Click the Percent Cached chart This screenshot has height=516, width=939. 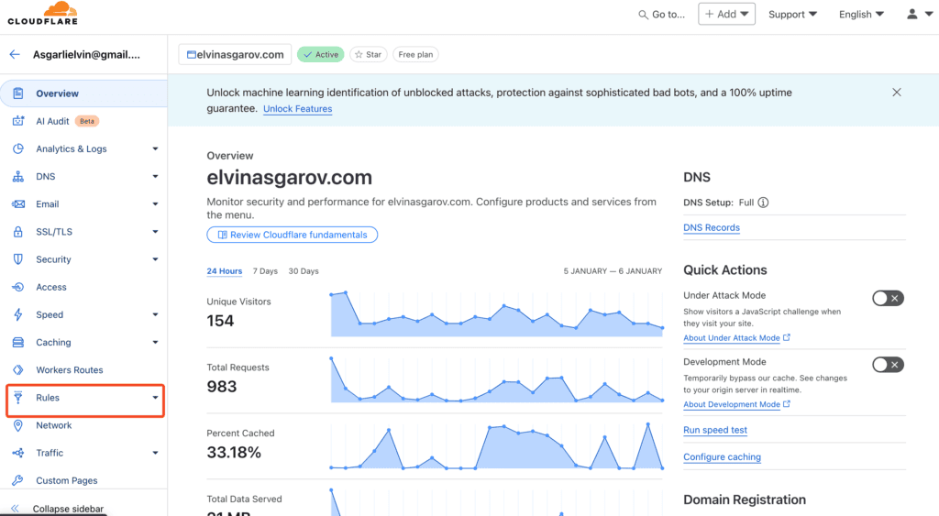point(496,446)
